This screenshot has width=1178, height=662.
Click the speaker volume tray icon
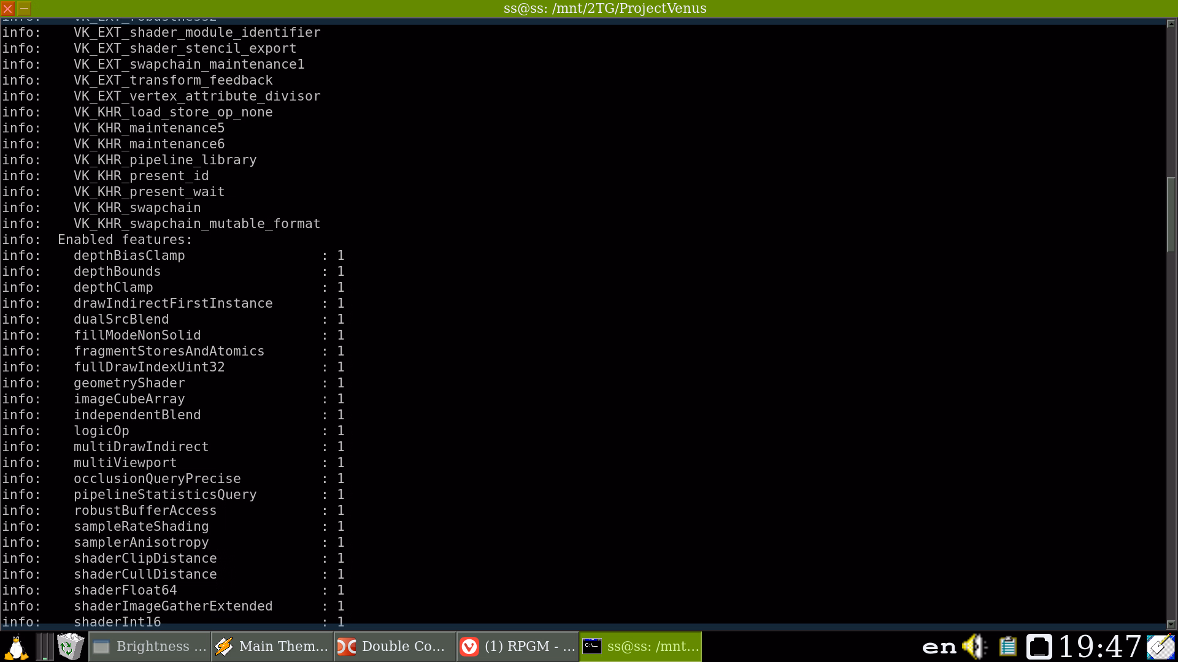coord(973,647)
